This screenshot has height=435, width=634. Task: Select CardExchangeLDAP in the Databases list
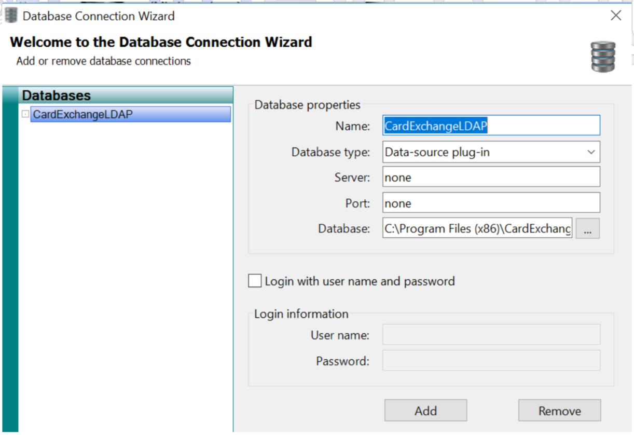(x=130, y=114)
